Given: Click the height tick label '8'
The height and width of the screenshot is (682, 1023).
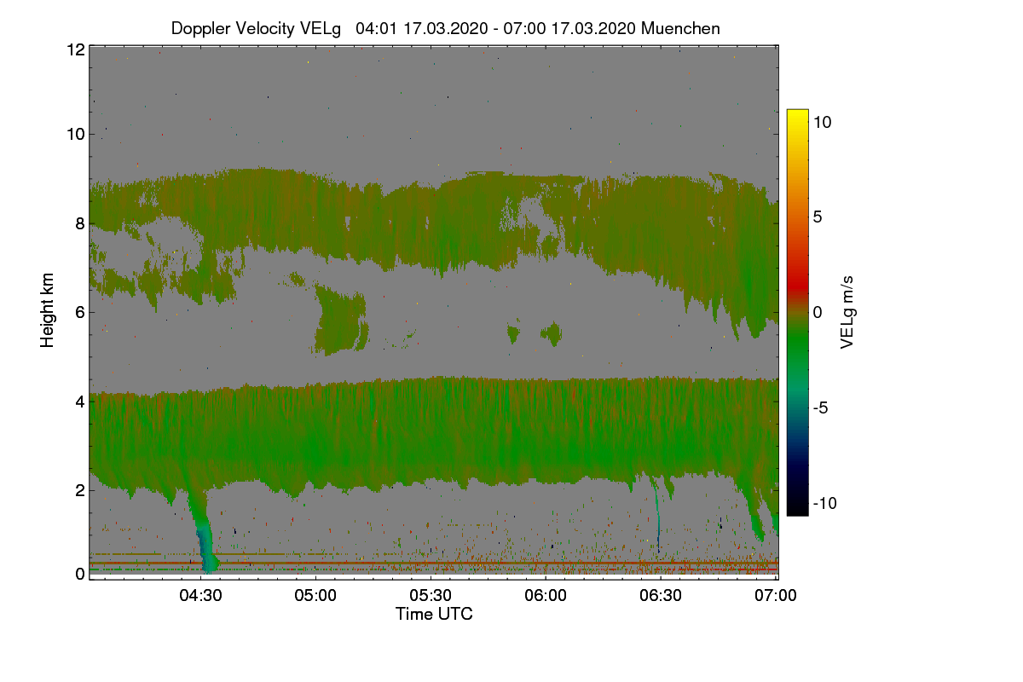Looking at the screenshot, I should 79,223.
